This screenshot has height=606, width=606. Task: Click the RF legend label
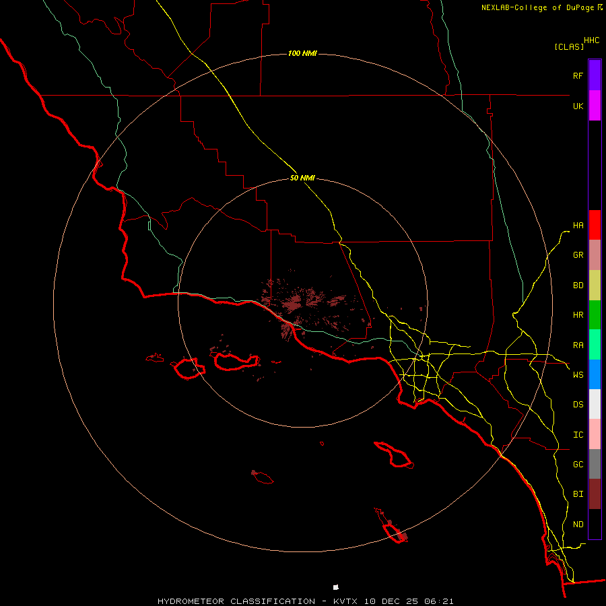pyautogui.click(x=578, y=75)
